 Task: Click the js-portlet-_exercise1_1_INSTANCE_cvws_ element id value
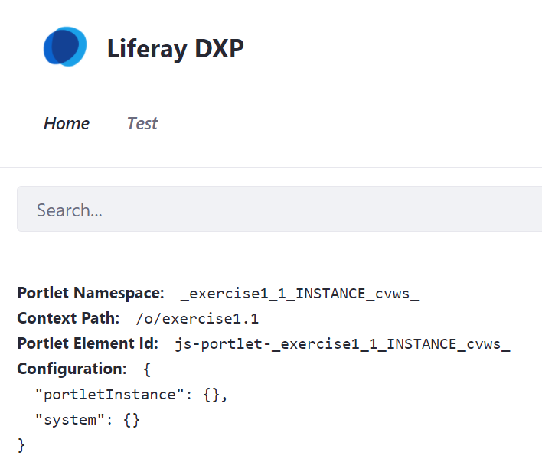click(x=342, y=344)
